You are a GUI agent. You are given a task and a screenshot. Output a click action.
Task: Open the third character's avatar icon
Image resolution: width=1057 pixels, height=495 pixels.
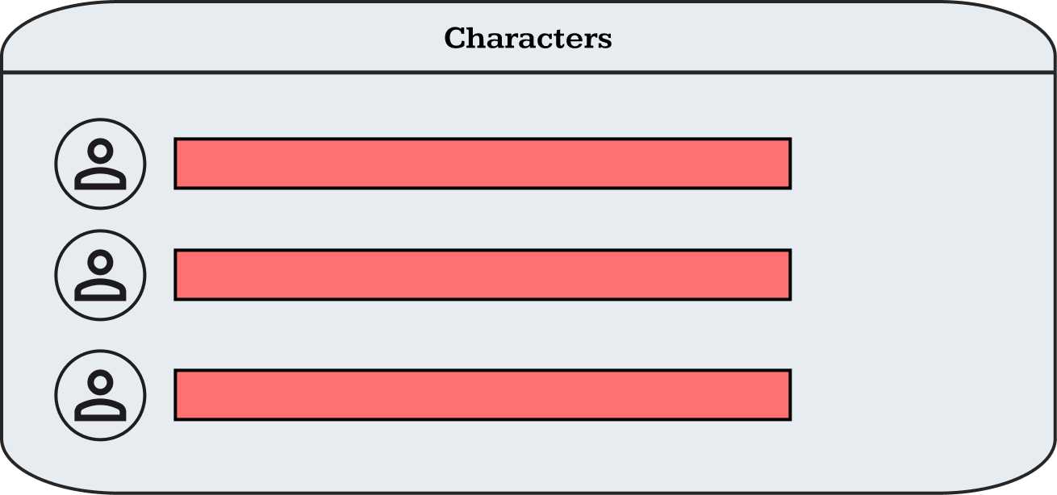(100, 395)
